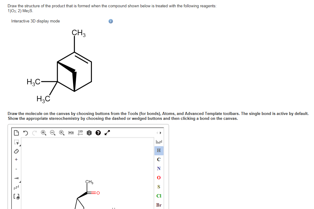Open the Clean 2D layout tool
This screenshot has height=209, width=314.
[80, 133]
